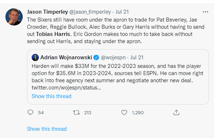The height and width of the screenshot is (139, 214).
Task: Click the 213 retweets count
Action: [x=88, y=112]
